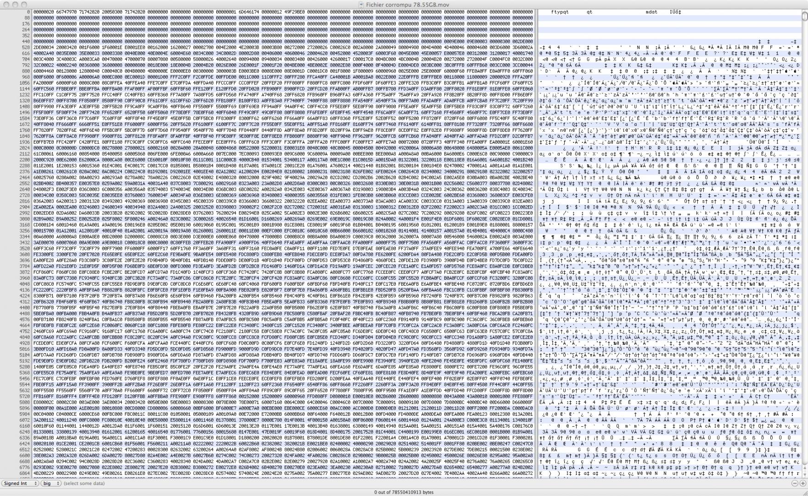The width and height of the screenshot is (808, 496).
Task: Click line offset 1584
Action: click(24, 118)
